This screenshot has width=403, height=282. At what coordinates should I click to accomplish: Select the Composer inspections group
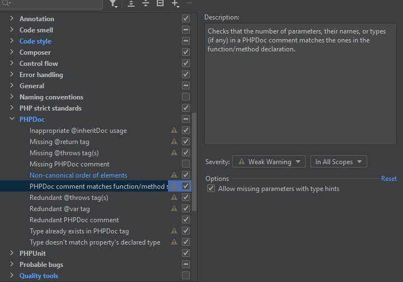click(35, 52)
